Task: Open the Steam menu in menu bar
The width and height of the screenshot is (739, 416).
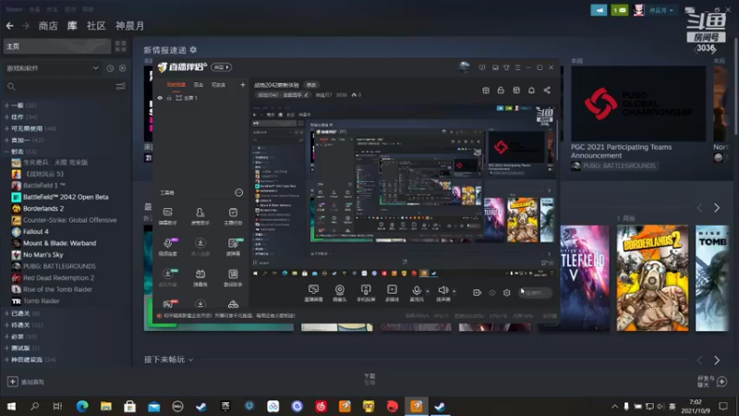Action: coord(14,9)
